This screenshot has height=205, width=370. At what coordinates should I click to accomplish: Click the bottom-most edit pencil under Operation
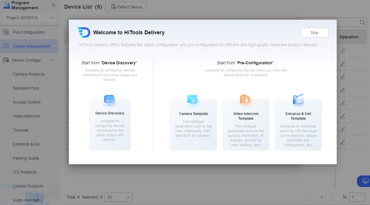(x=343, y=143)
